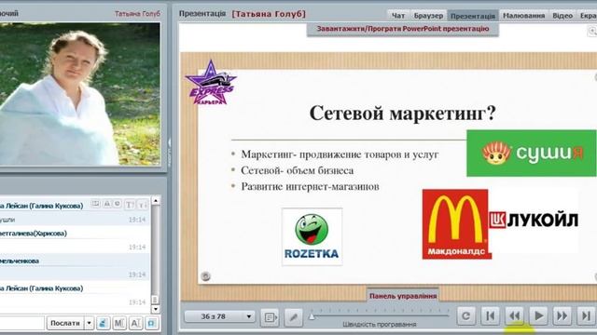The image size is (597, 335).
Task: Click chat entry "мельченкова"
Action: pos(20,261)
